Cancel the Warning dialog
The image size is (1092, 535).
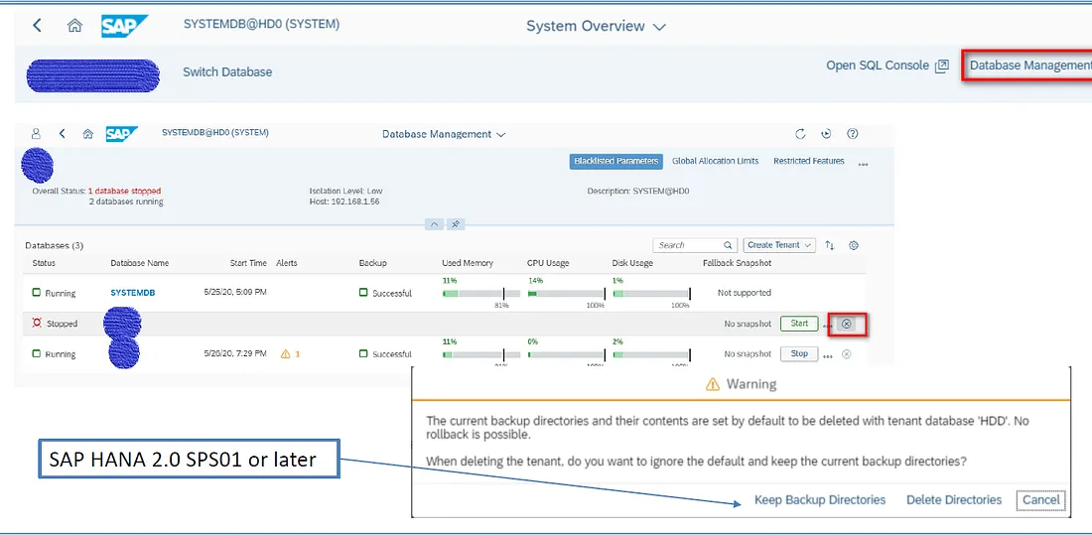[x=1041, y=500]
